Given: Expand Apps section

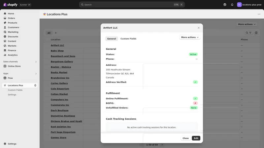Looking at the screenshot, I should pos(36,73).
